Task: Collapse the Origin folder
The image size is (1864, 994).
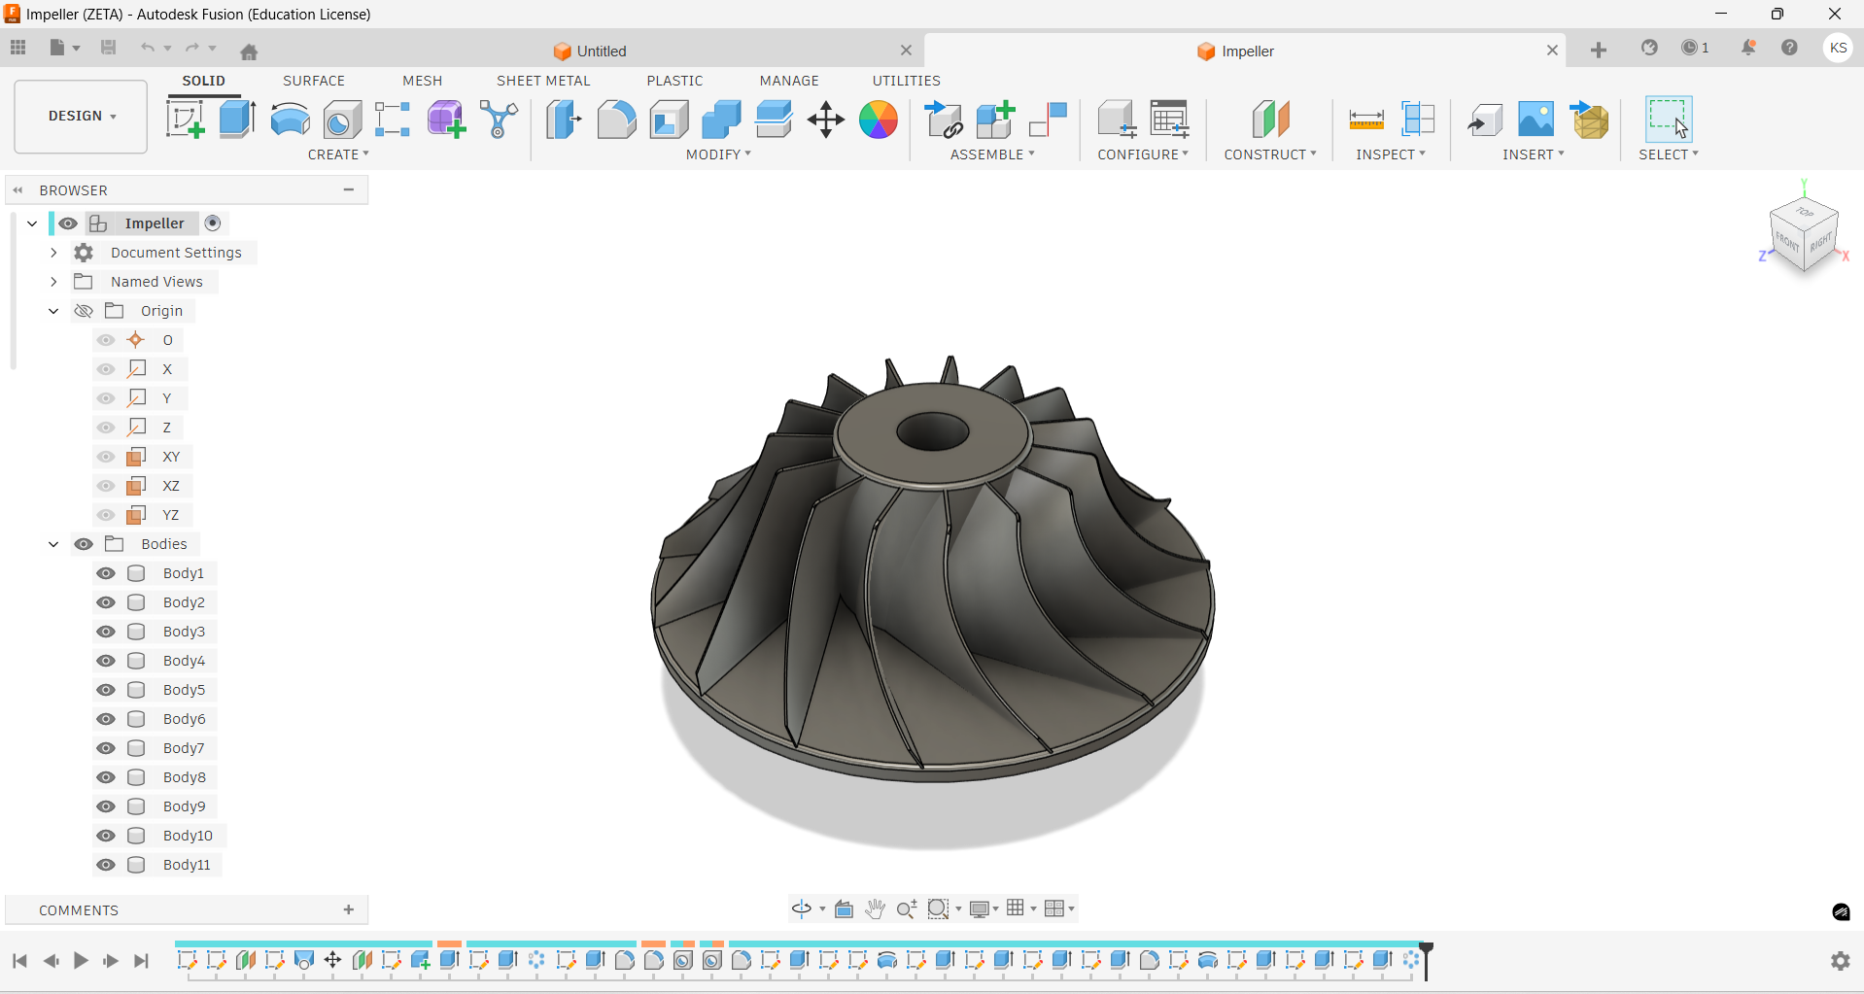Action: pyautogui.click(x=53, y=311)
